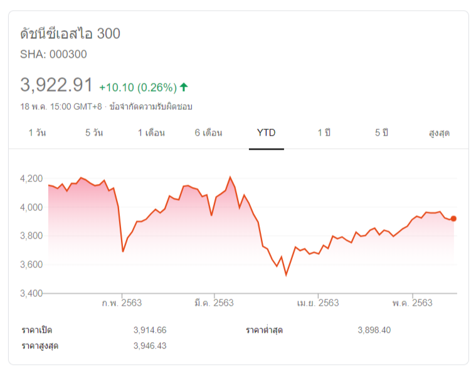Select the YTD tab
This screenshot has width=476, height=371.
coord(267,133)
